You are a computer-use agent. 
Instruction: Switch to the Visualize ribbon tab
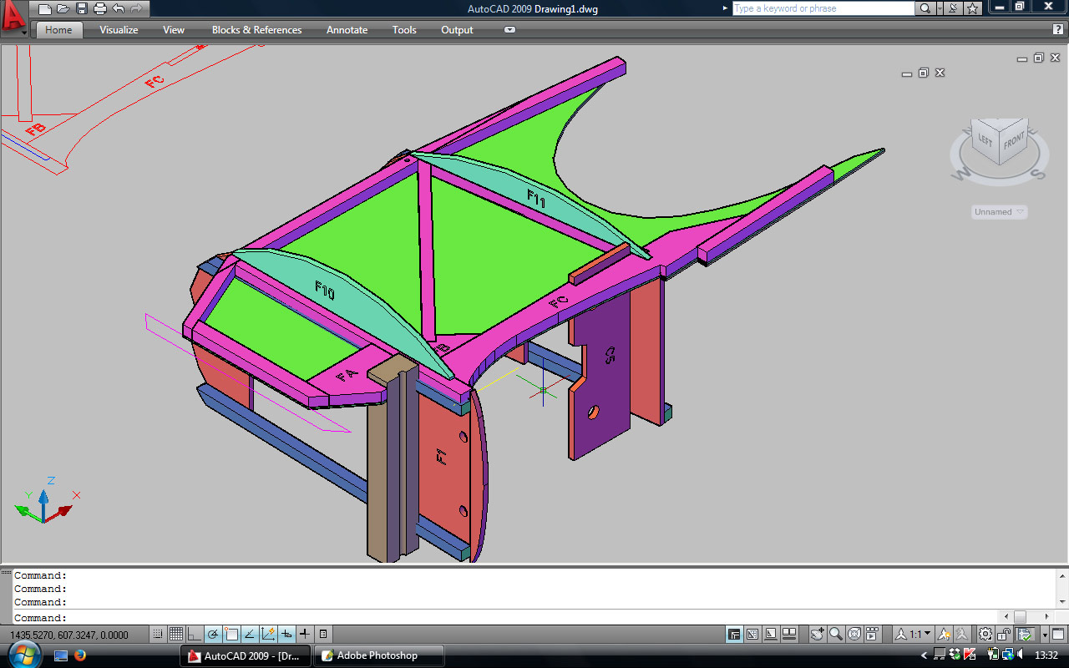(x=119, y=30)
